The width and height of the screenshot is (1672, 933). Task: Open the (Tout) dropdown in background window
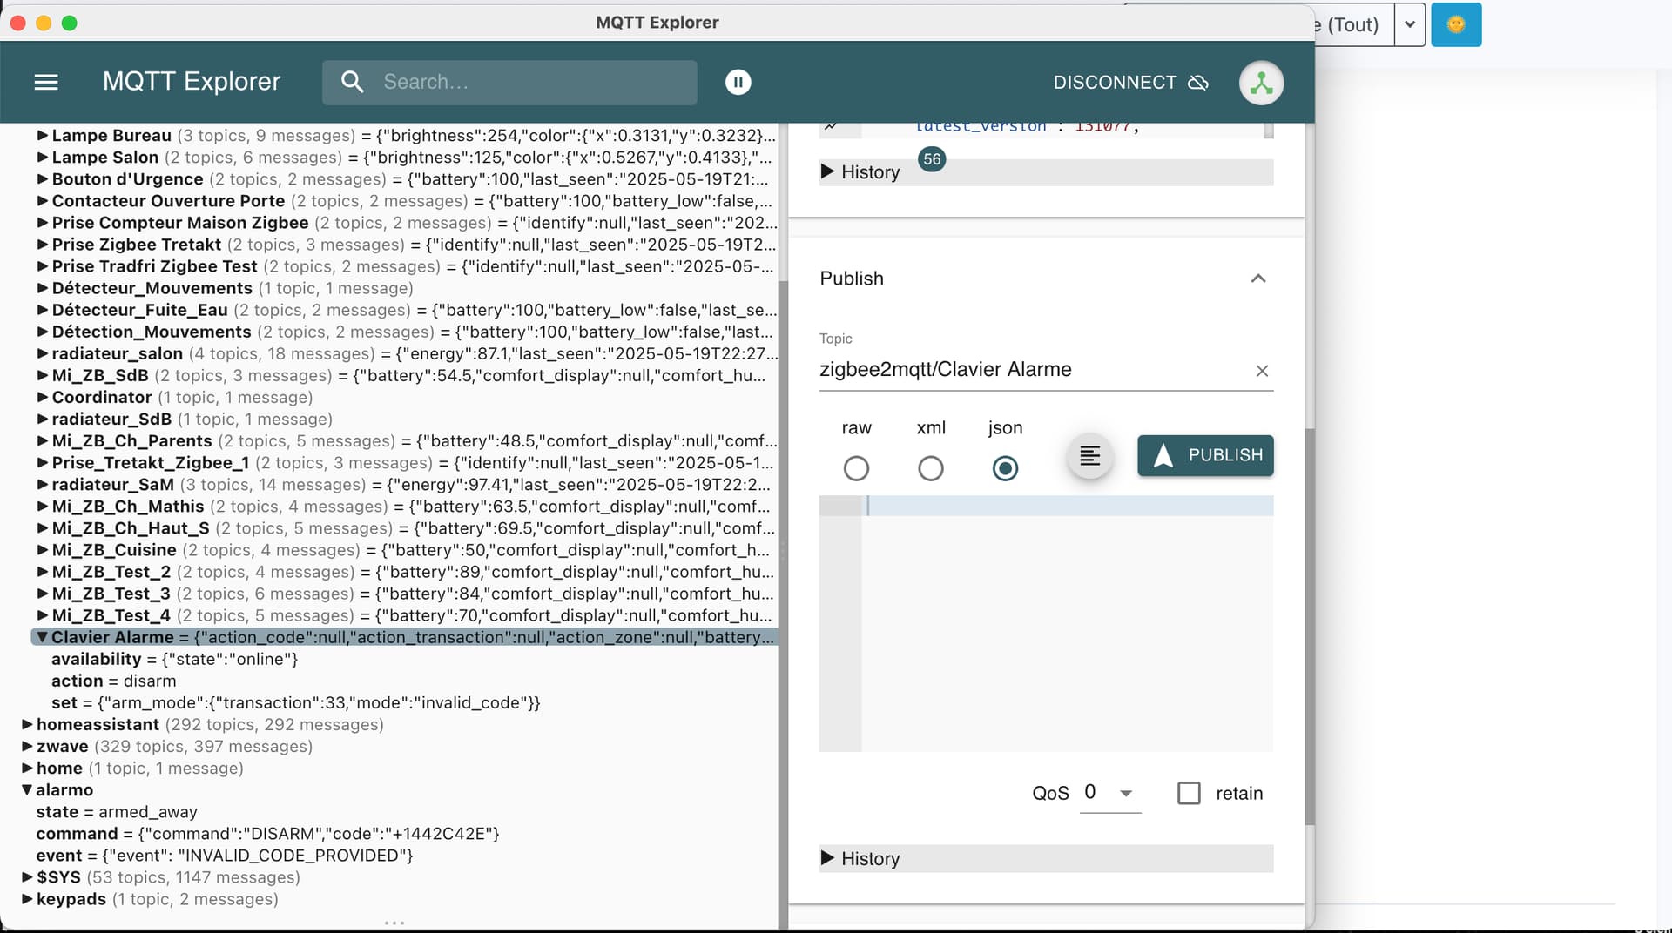1409,24
